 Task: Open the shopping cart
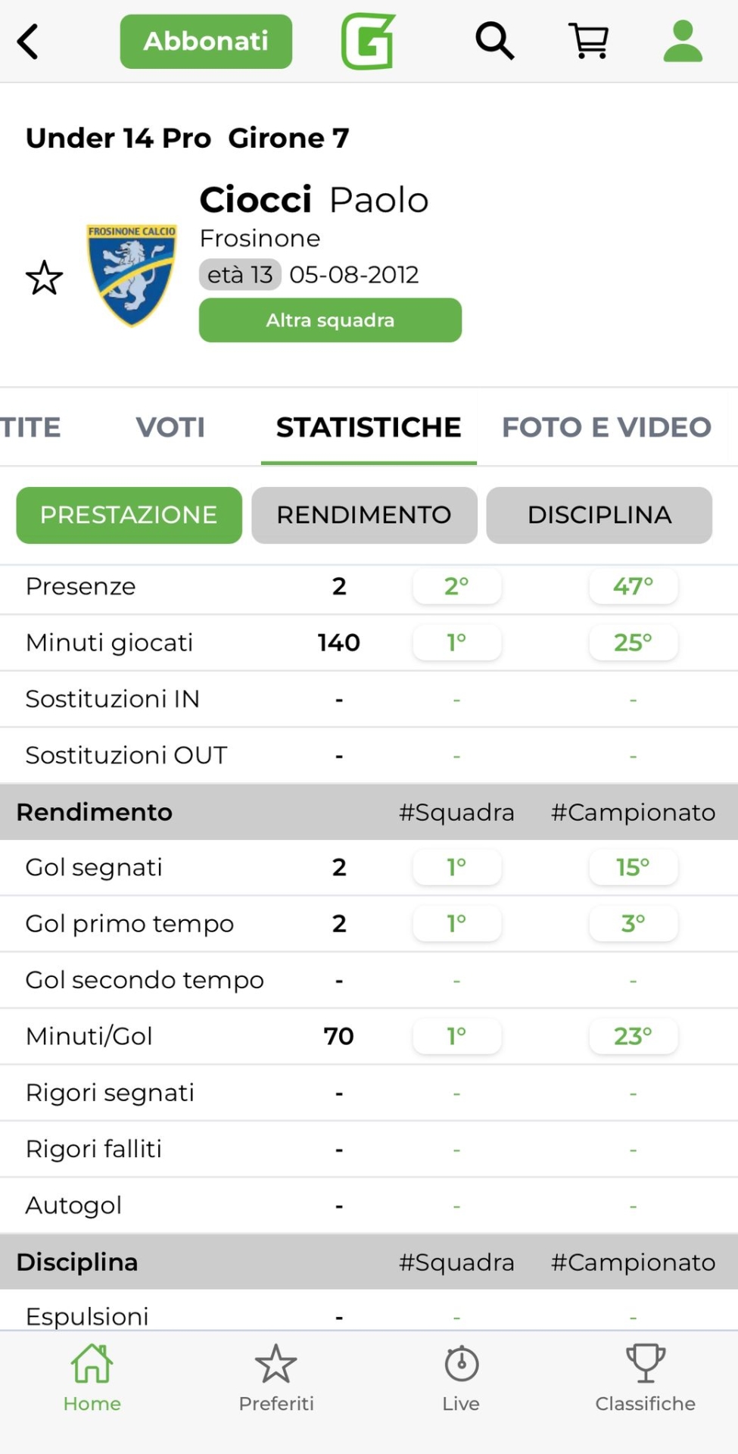tap(588, 41)
